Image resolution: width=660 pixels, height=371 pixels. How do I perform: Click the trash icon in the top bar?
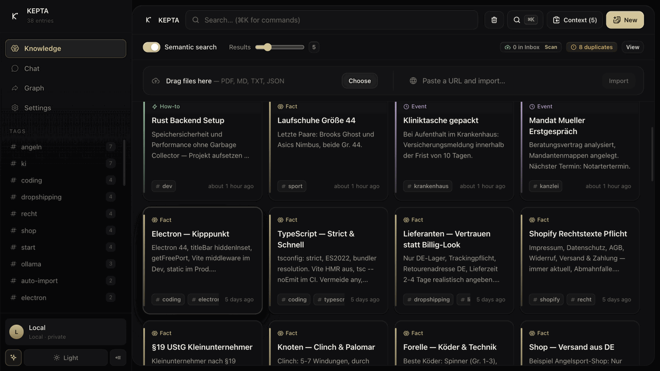tap(494, 20)
